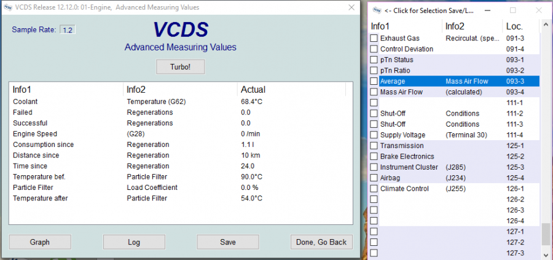Close the Advanced Measuring Values window
Image resolution: width=553 pixels, height=260 pixels.
pos(351,7)
